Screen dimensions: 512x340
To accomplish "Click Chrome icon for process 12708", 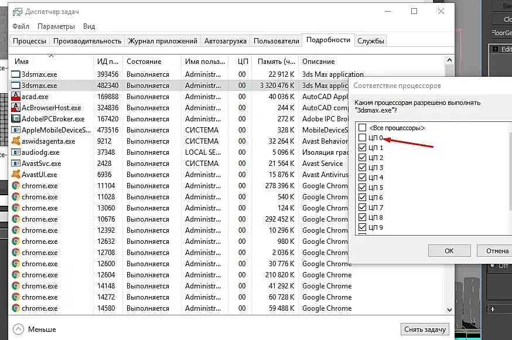I will pyautogui.click(x=16, y=252).
